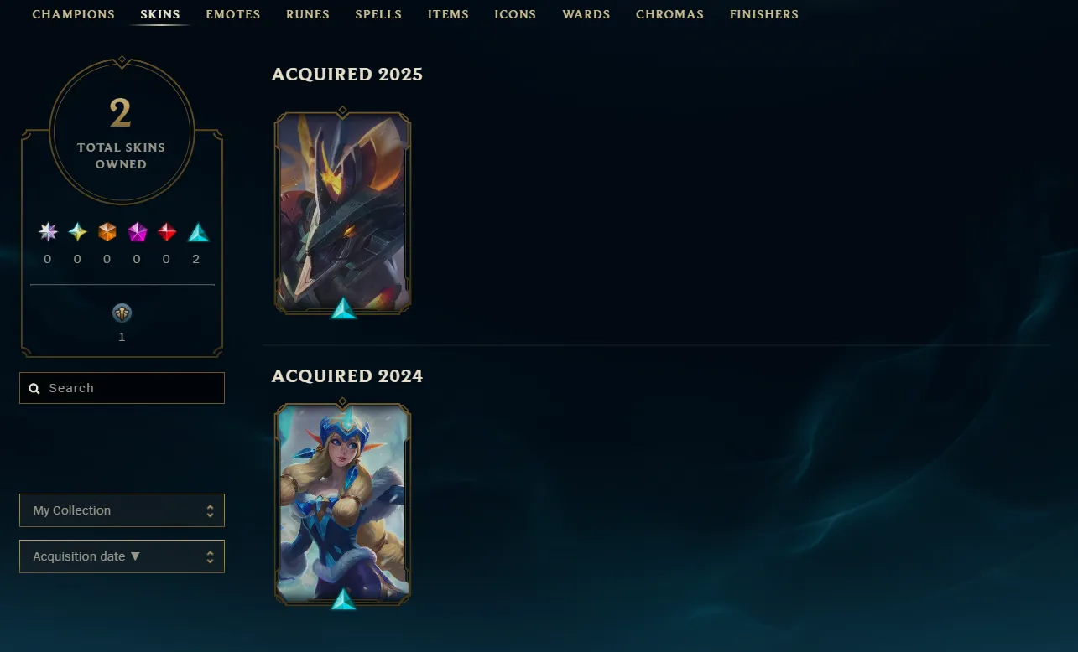Open the Acquisition date sort dropdown
The height and width of the screenshot is (652, 1078).
pos(122,556)
